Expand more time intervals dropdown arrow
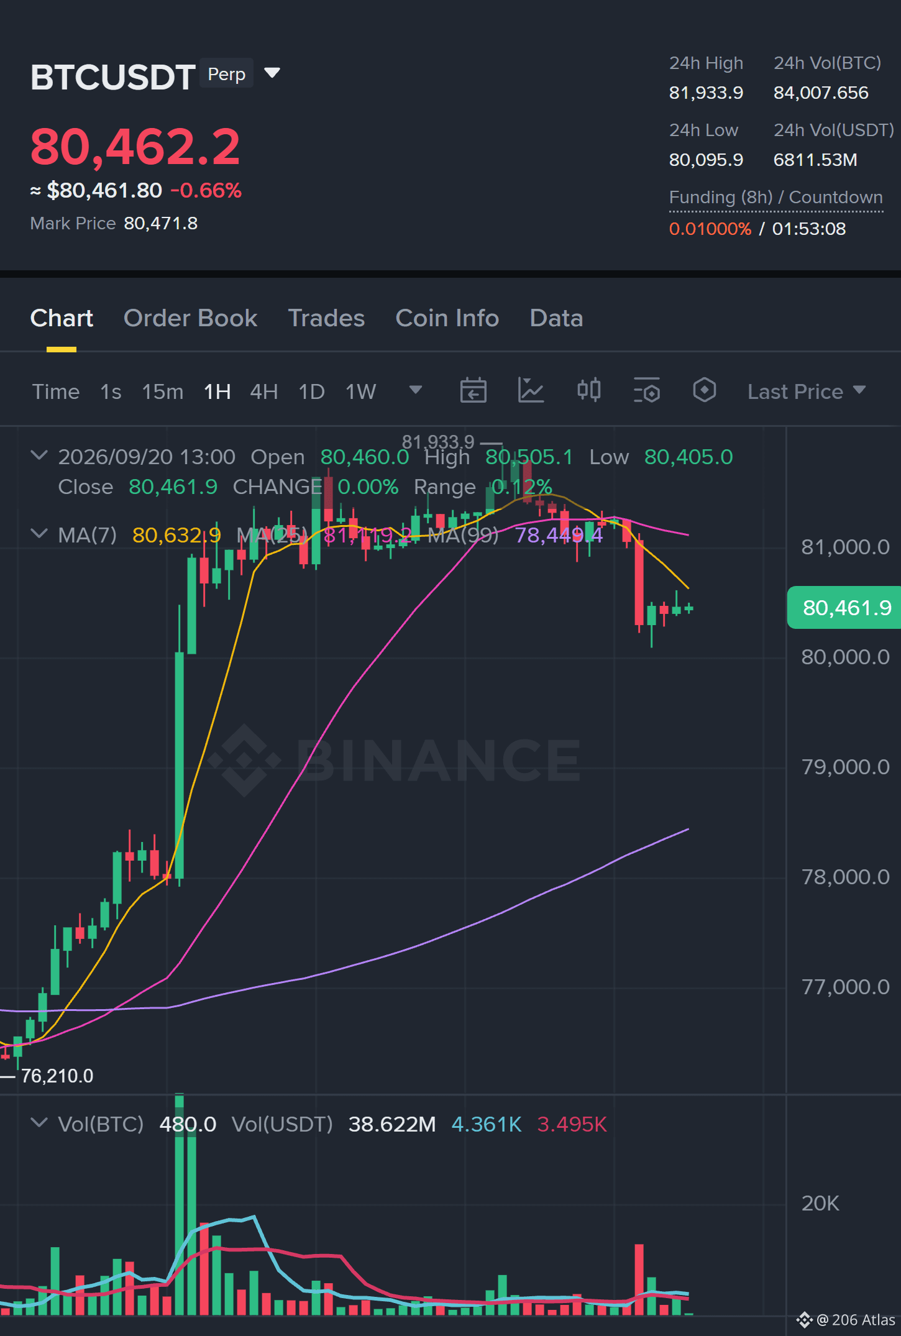 416,390
